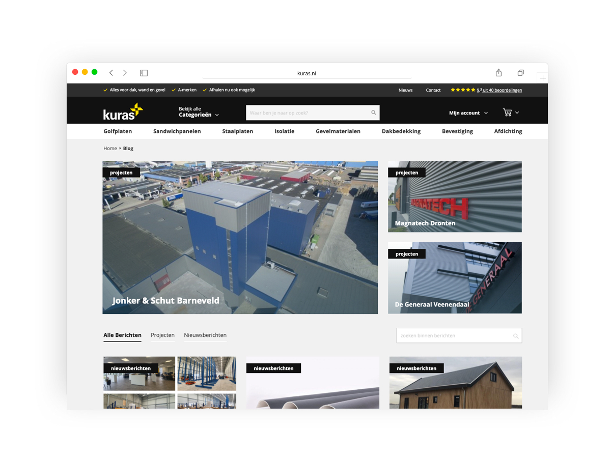Select the Nieuwsberichten tab
This screenshot has width=611, height=458.
pyautogui.click(x=205, y=335)
